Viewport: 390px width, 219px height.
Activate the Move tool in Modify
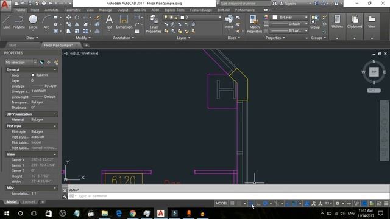(69, 18)
